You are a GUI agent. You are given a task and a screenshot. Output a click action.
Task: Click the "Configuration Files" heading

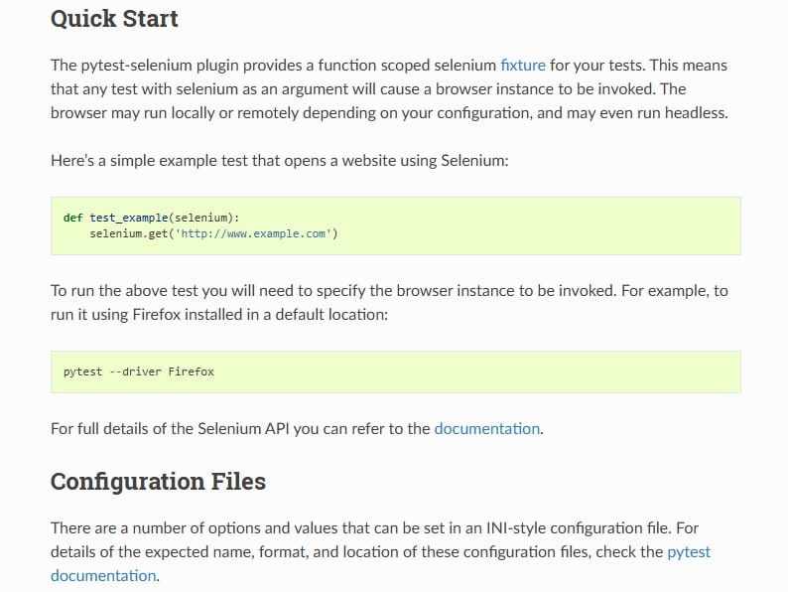point(158,482)
